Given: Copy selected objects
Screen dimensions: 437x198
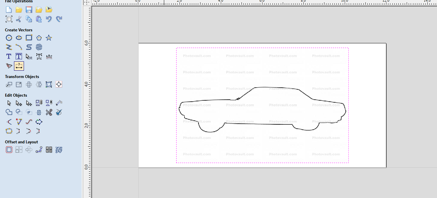Looking at the screenshot, I should [29, 19].
